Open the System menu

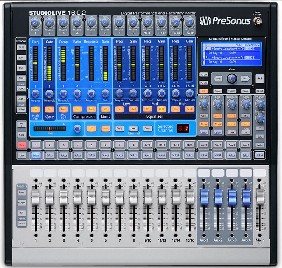(x=231, y=91)
